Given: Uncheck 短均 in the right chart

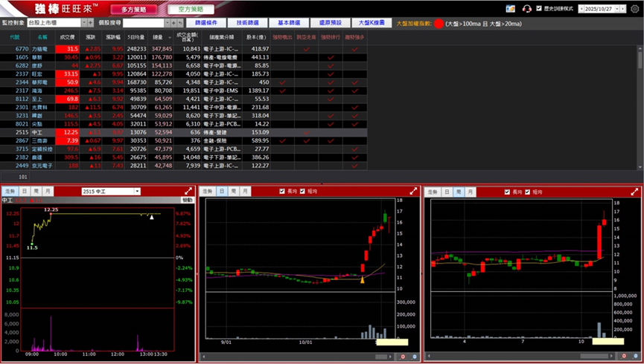Looking at the screenshot, I should 528,192.
